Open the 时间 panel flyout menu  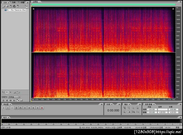point(119,104)
